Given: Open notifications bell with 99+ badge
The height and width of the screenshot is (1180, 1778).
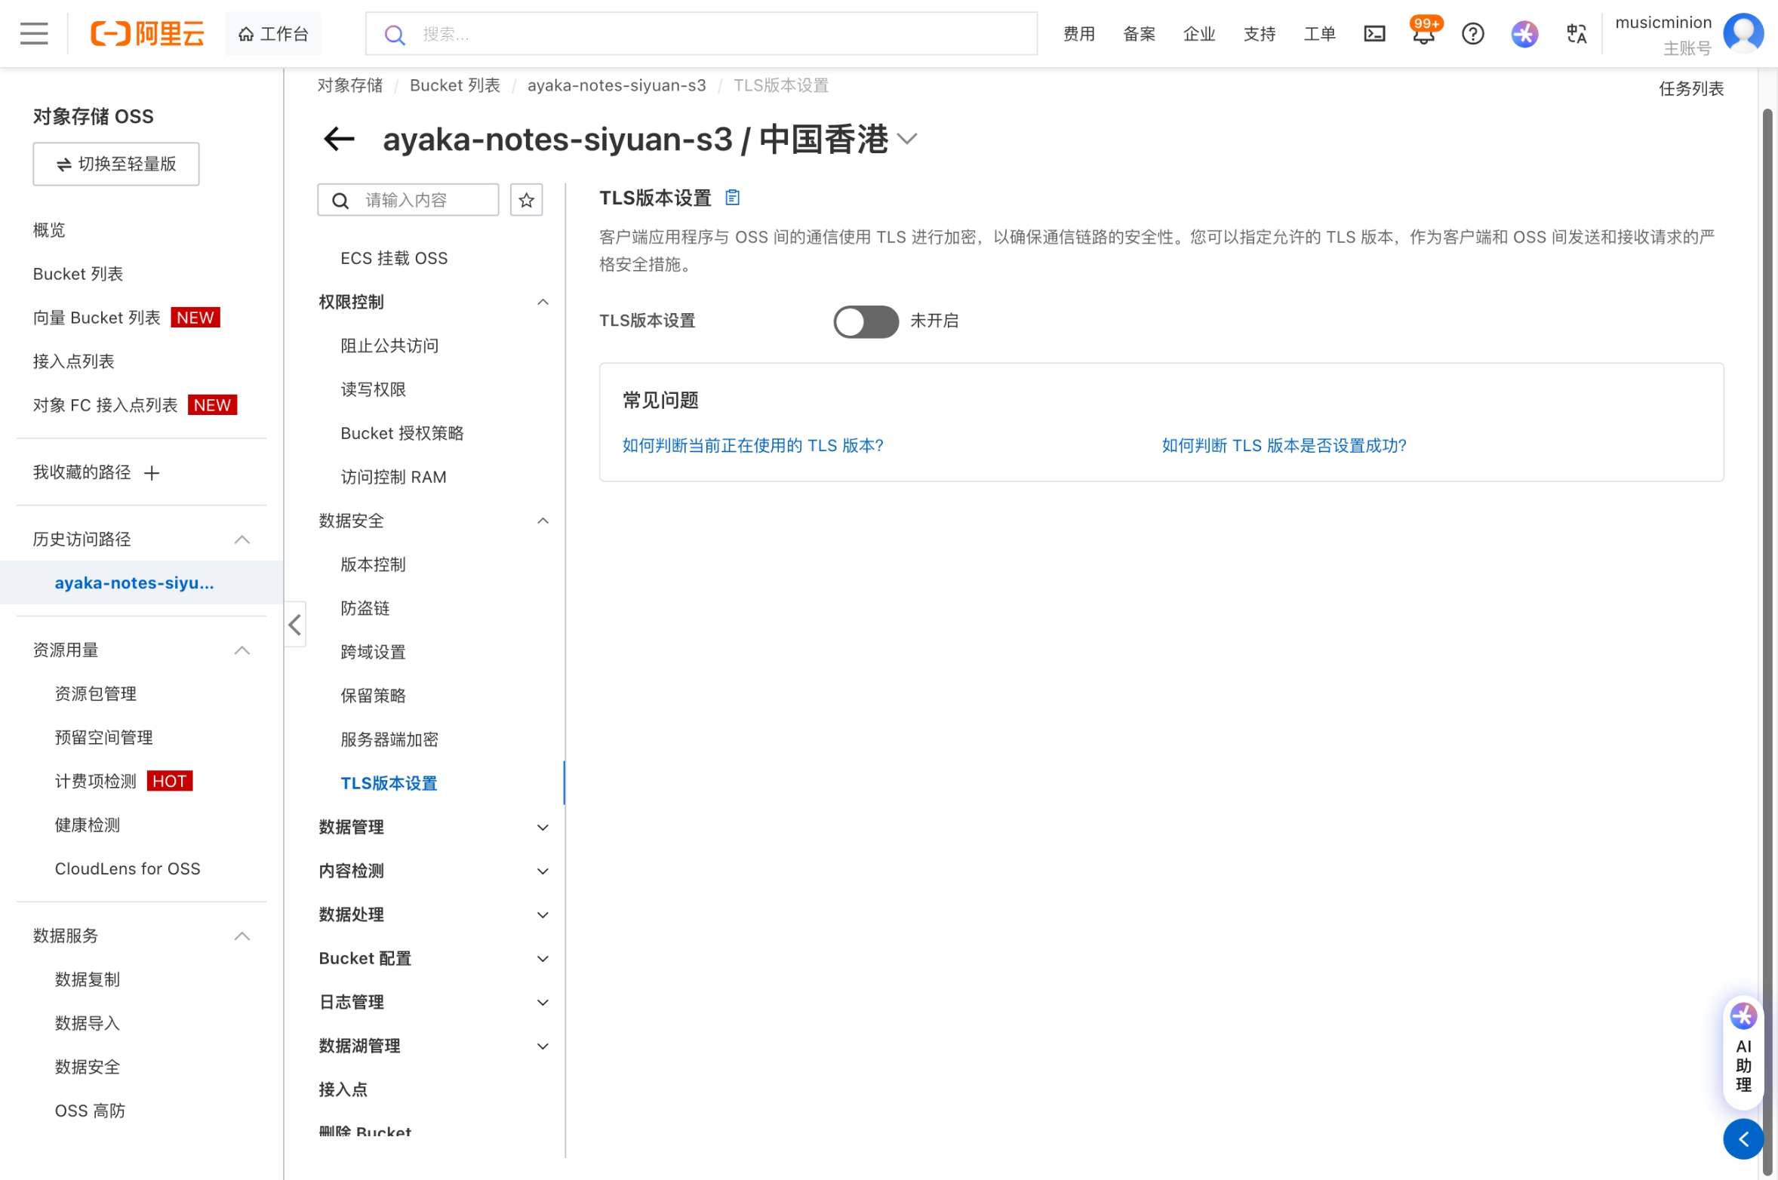Looking at the screenshot, I should pyautogui.click(x=1423, y=34).
